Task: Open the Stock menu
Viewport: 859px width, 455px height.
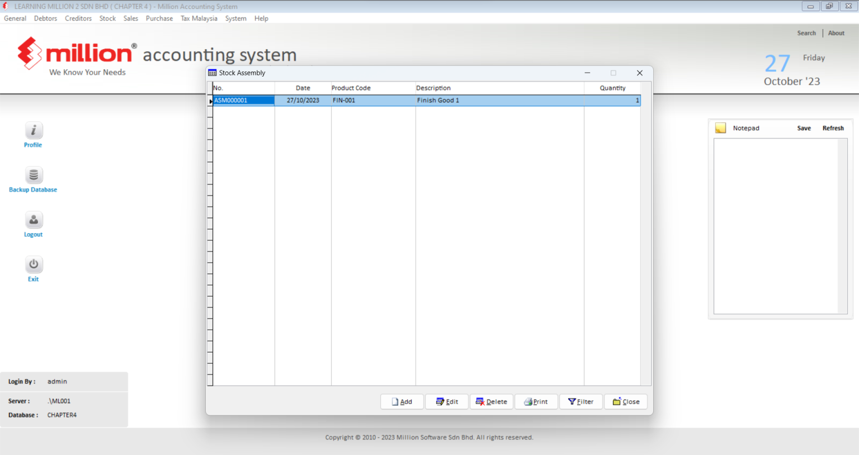Action: tap(107, 18)
